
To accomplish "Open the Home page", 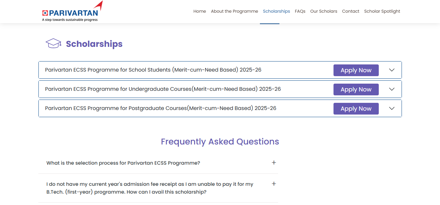I will click(200, 11).
